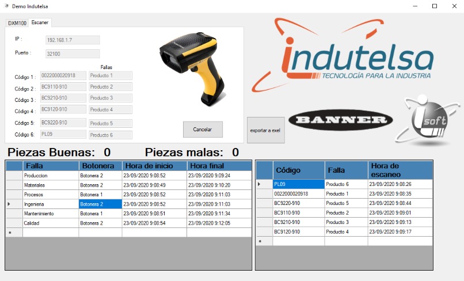Click the iSoft sphere logo
464x281 pixels.
428,121
